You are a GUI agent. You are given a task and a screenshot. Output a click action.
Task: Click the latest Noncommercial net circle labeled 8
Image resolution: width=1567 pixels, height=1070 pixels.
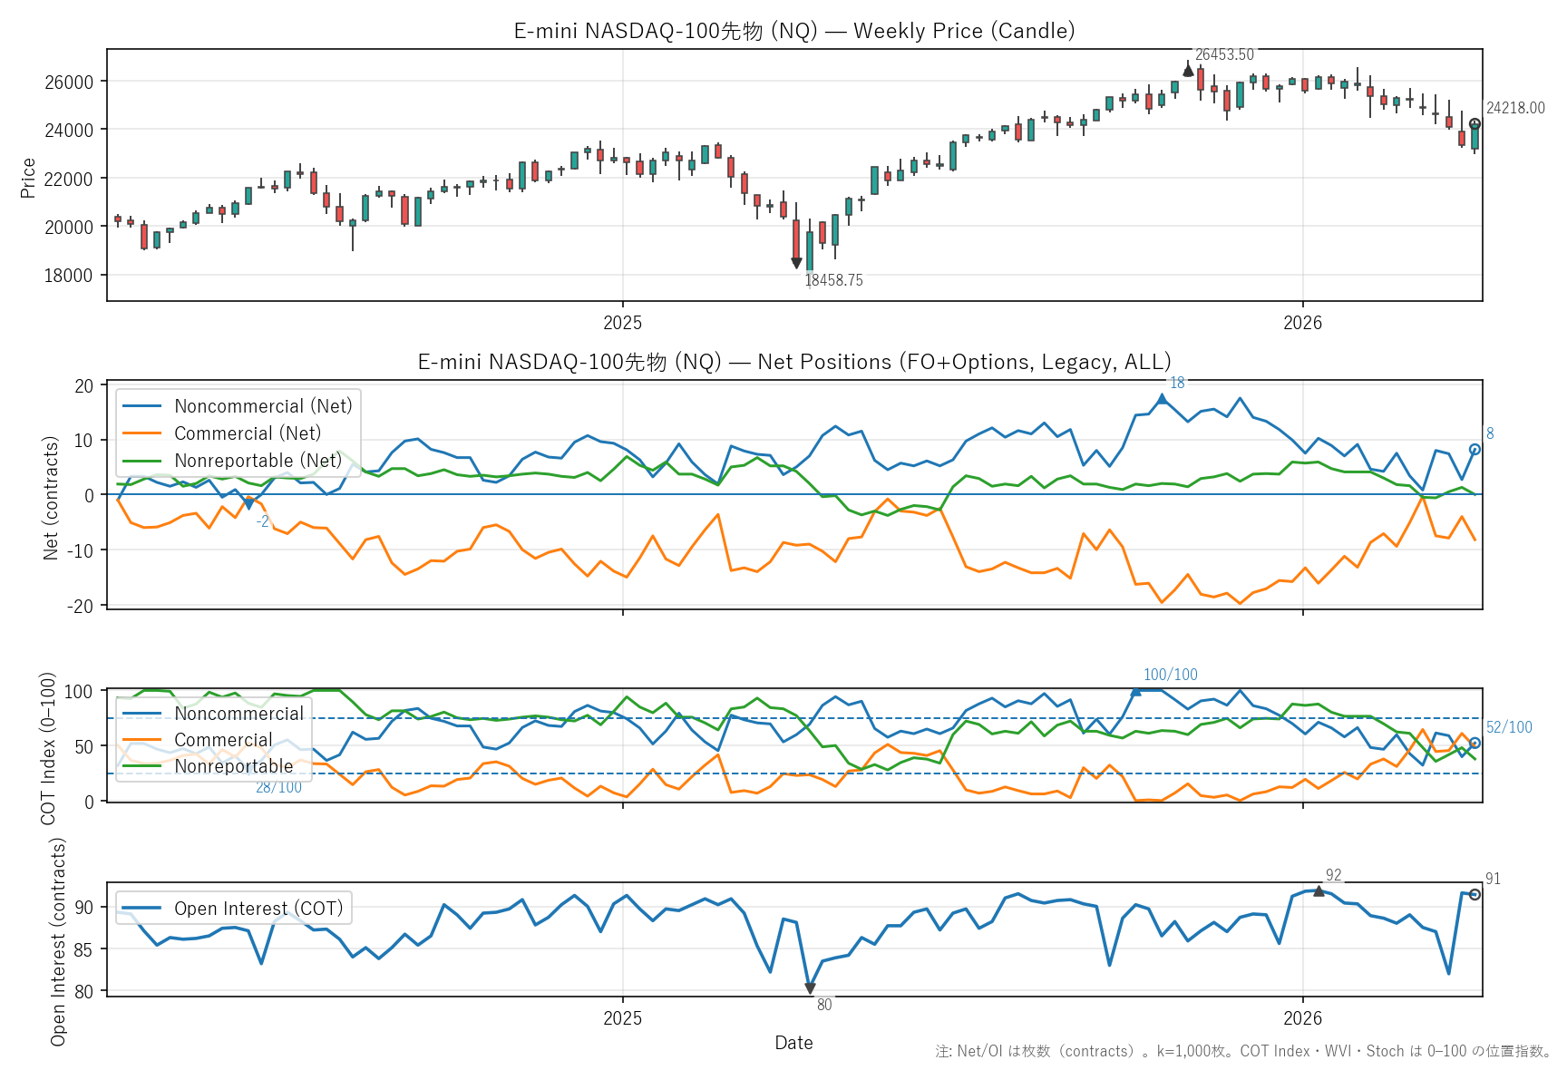pos(1475,450)
